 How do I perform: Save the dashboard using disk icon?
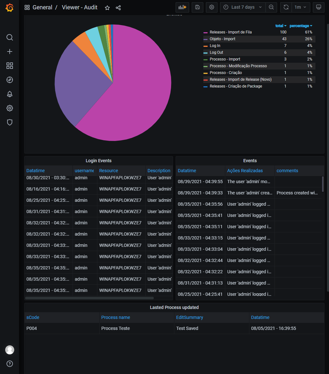[197, 7]
